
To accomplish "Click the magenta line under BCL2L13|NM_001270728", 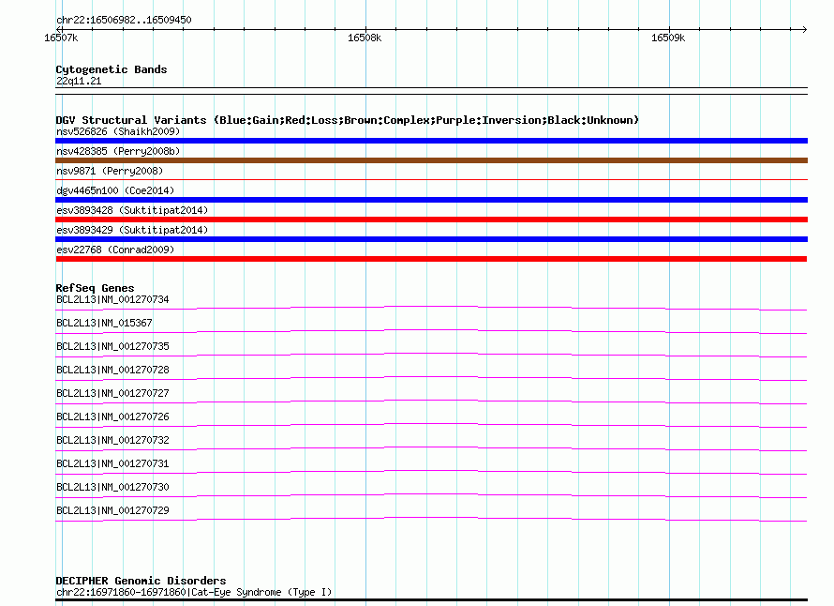I will 431,378.
